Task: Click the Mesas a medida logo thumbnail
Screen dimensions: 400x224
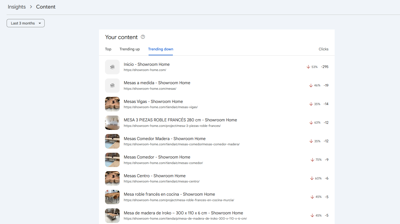Action: click(112, 86)
